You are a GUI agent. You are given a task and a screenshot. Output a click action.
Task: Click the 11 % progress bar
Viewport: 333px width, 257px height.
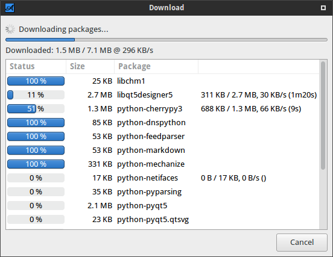36,94
